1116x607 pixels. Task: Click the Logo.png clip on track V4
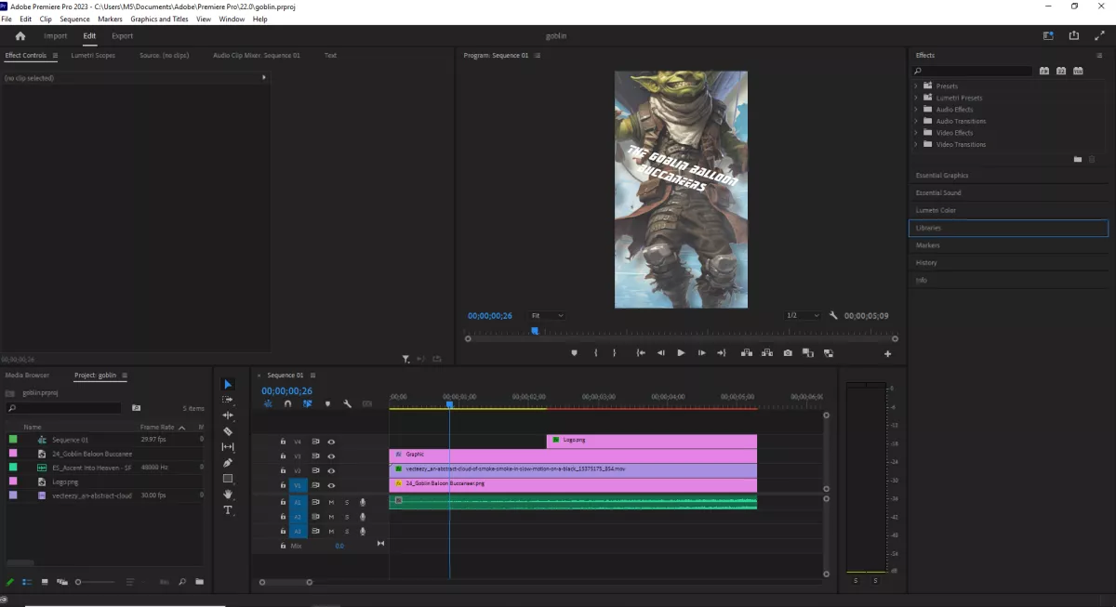(651, 441)
